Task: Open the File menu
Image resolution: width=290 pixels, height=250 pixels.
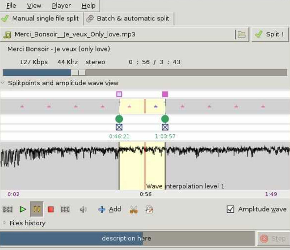Action: click(11, 6)
